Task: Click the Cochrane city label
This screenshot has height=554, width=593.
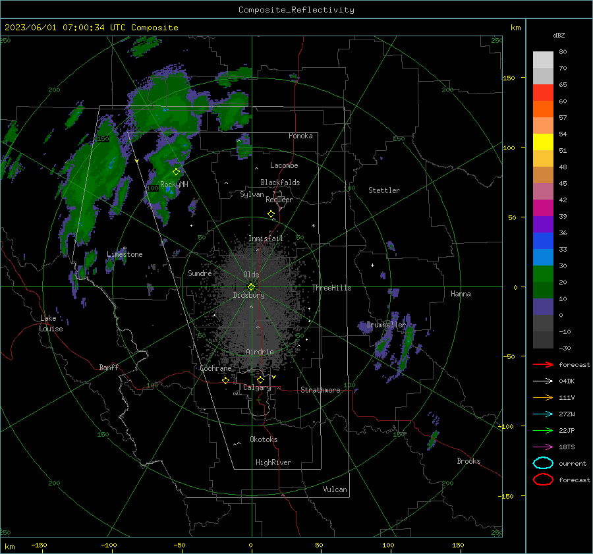Action: click(215, 368)
